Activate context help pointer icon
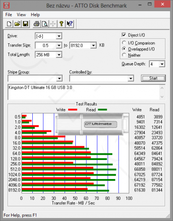173x221 pixels. click(69, 24)
